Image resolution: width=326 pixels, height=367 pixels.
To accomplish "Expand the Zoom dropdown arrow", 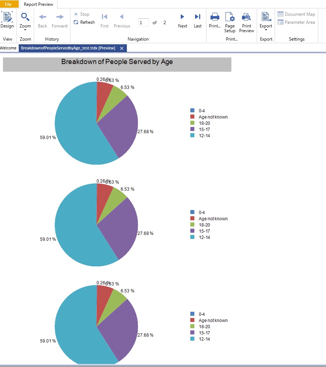I will tap(25, 30).
